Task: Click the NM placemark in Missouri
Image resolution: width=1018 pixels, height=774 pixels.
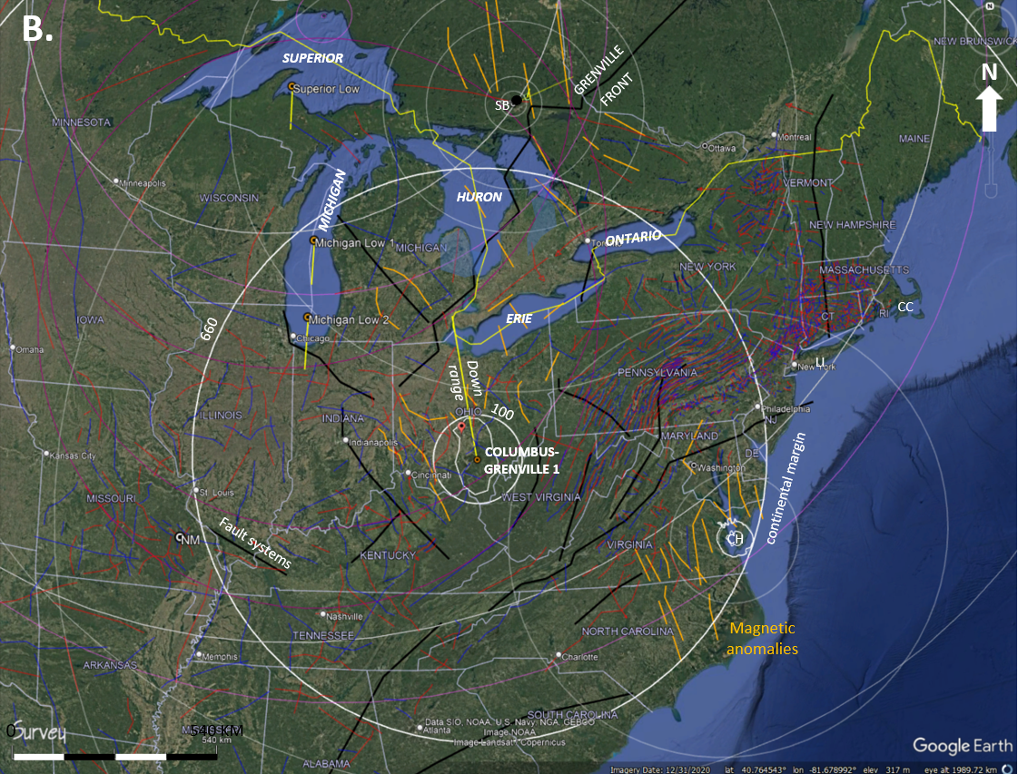Action: pos(181,537)
